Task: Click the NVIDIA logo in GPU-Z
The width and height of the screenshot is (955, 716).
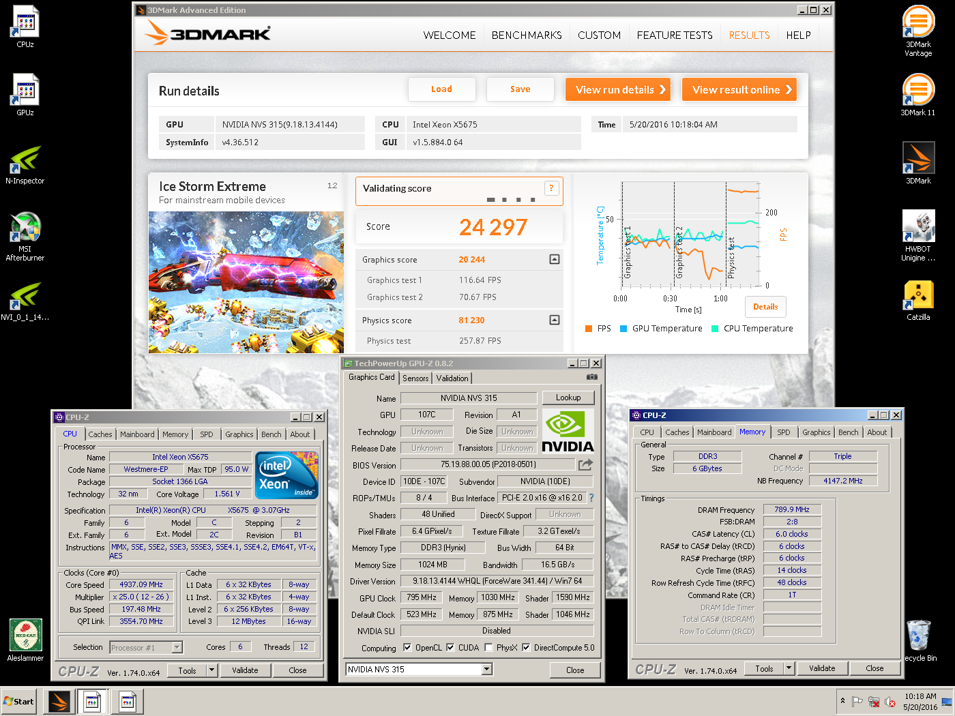Action: pos(568,432)
